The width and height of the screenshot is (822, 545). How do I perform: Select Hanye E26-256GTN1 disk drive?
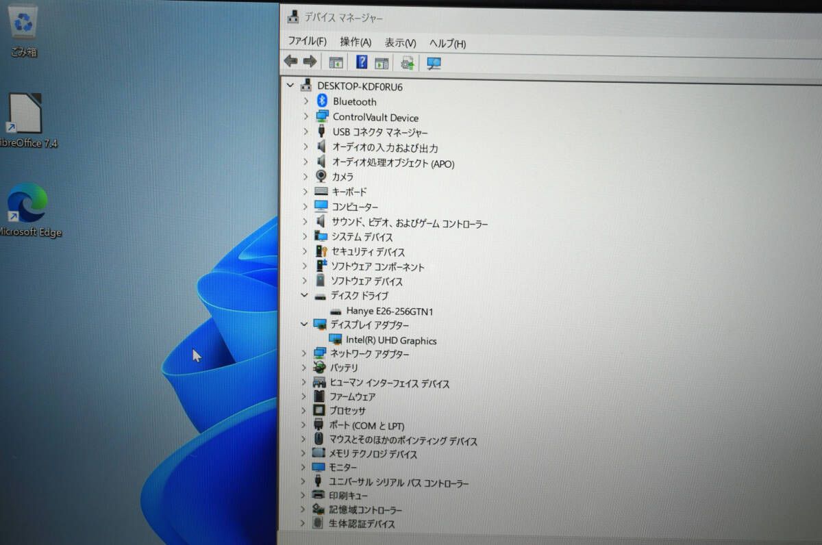click(390, 312)
